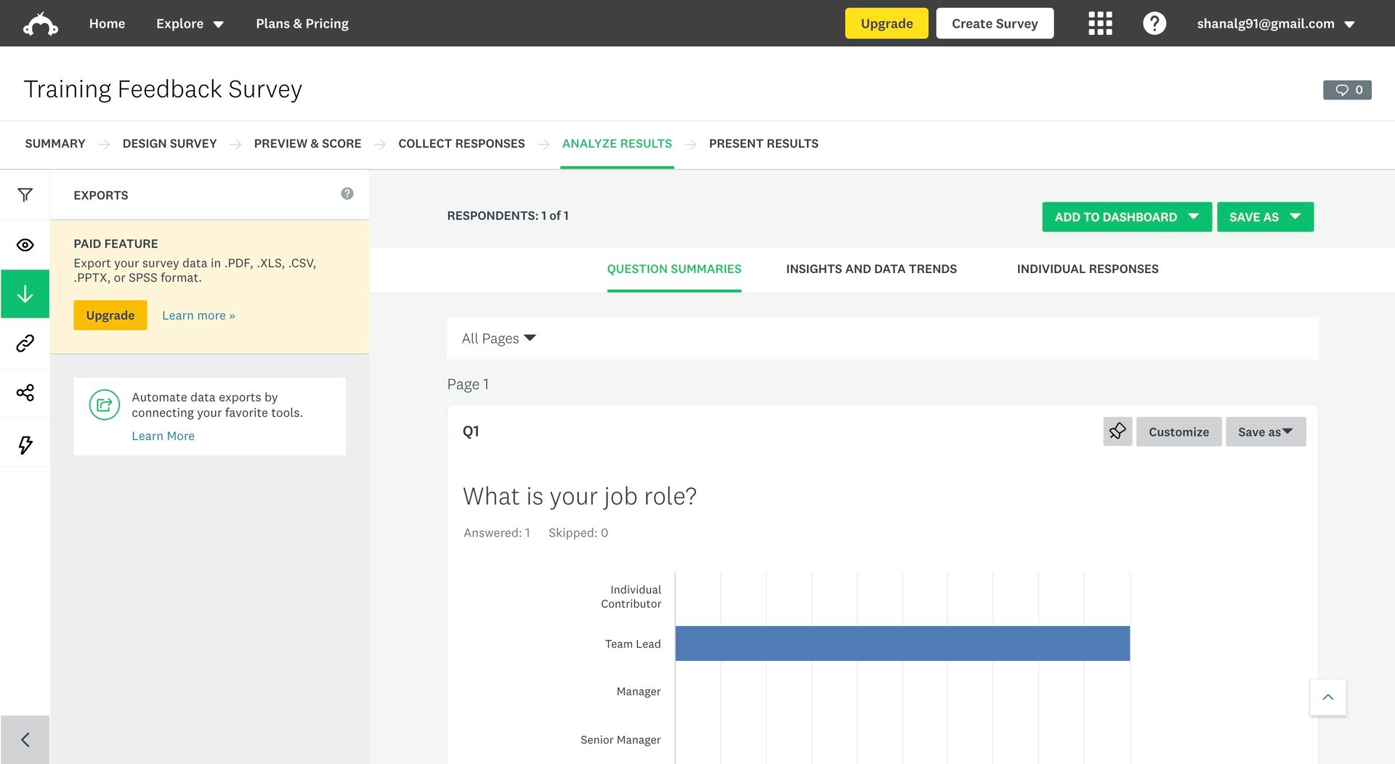Click the 'What is your job role?' heading
Screen dimensions: 1395x764
tap(580, 496)
